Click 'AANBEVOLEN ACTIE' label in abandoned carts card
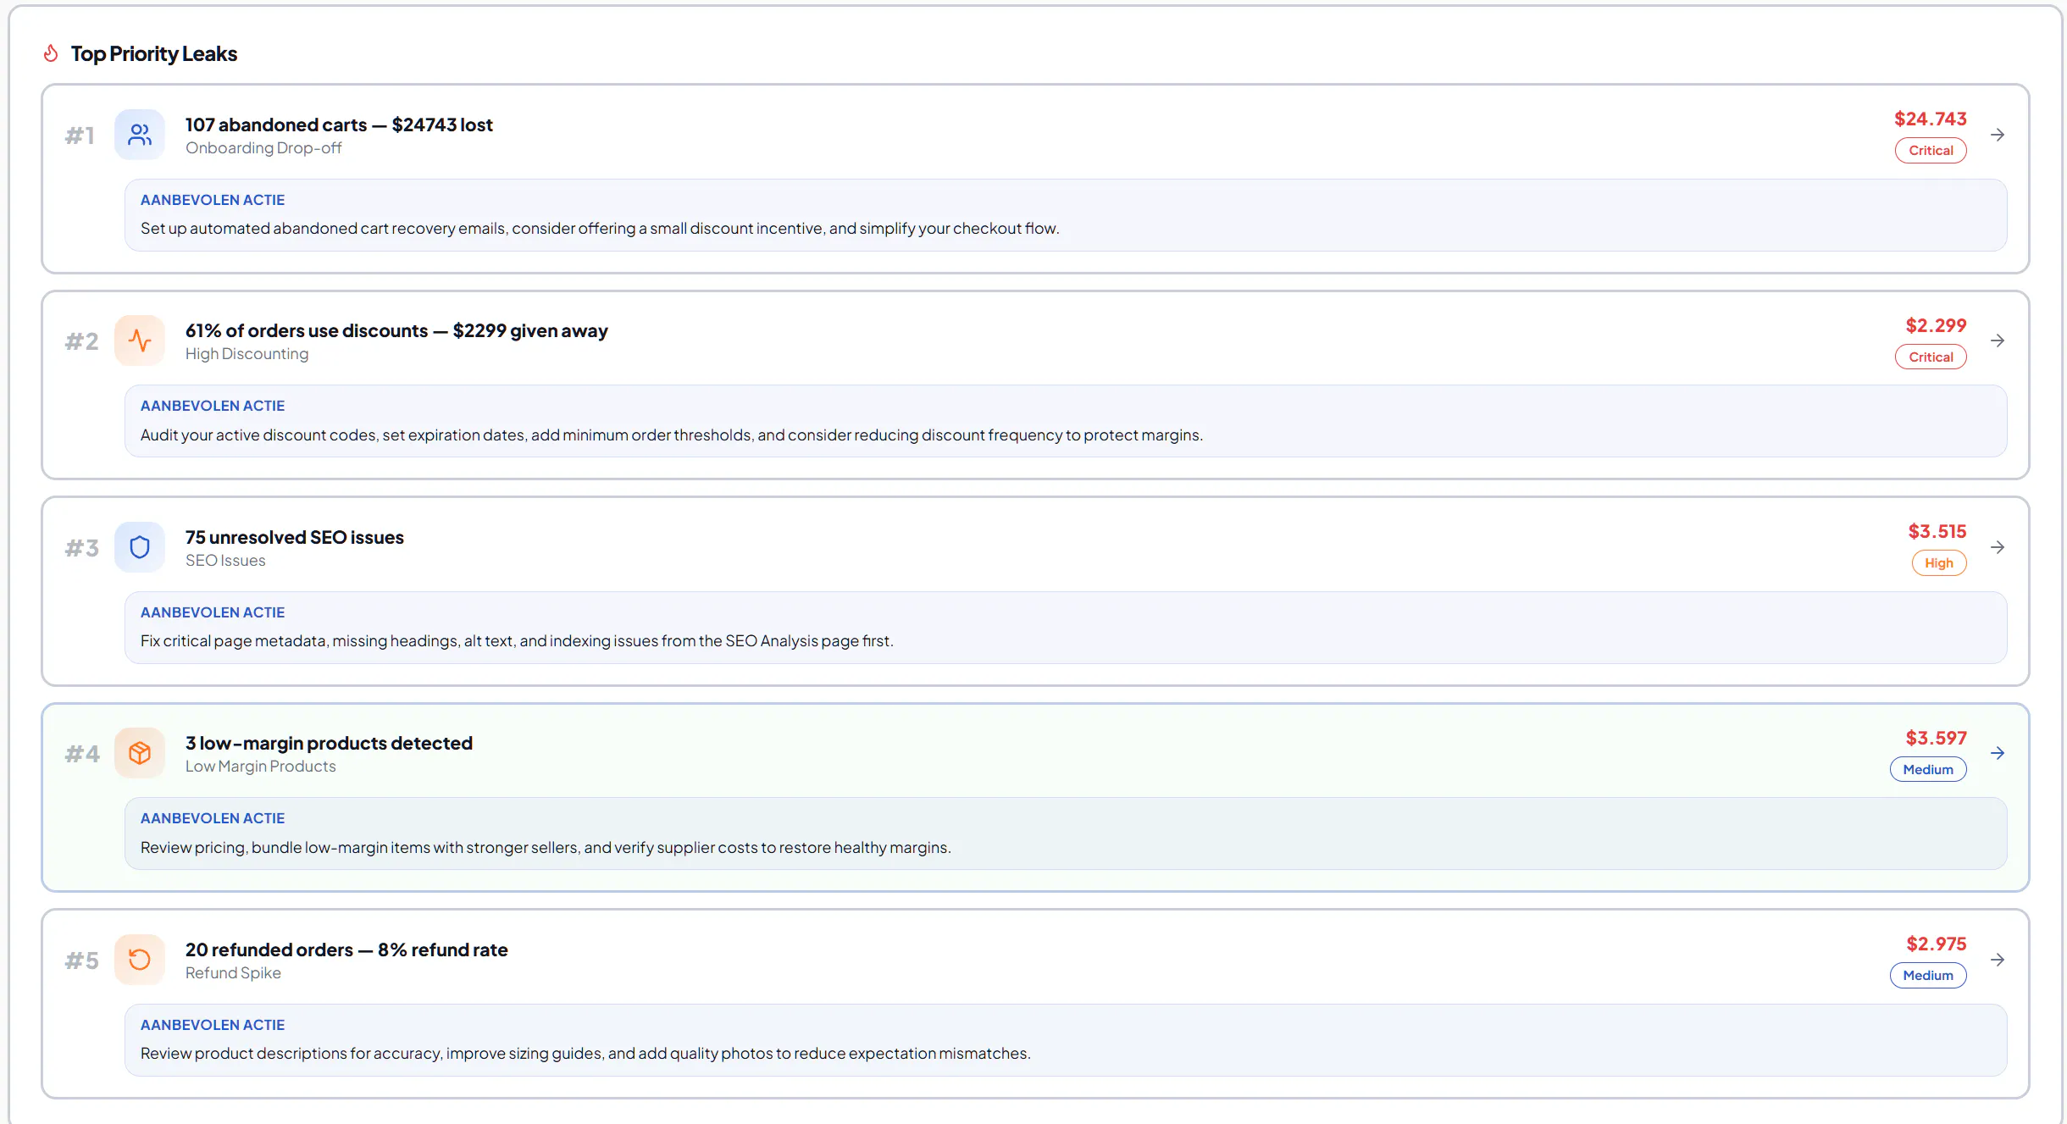 coord(213,200)
